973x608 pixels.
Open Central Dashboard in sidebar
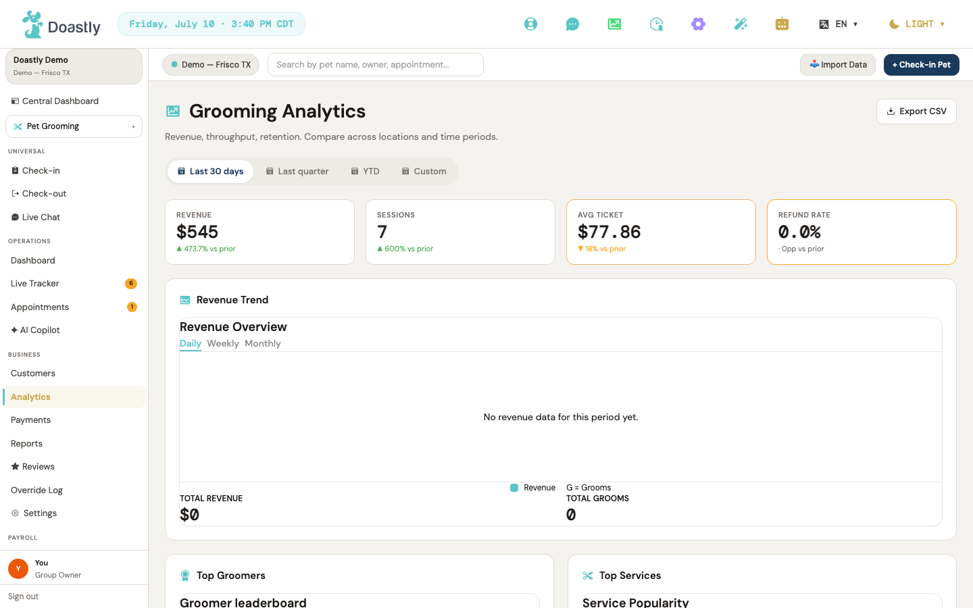[x=74, y=101]
